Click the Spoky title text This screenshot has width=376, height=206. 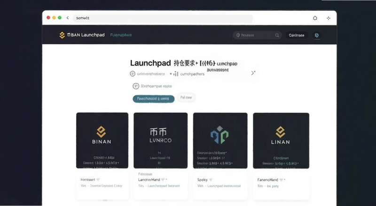(203, 180)
